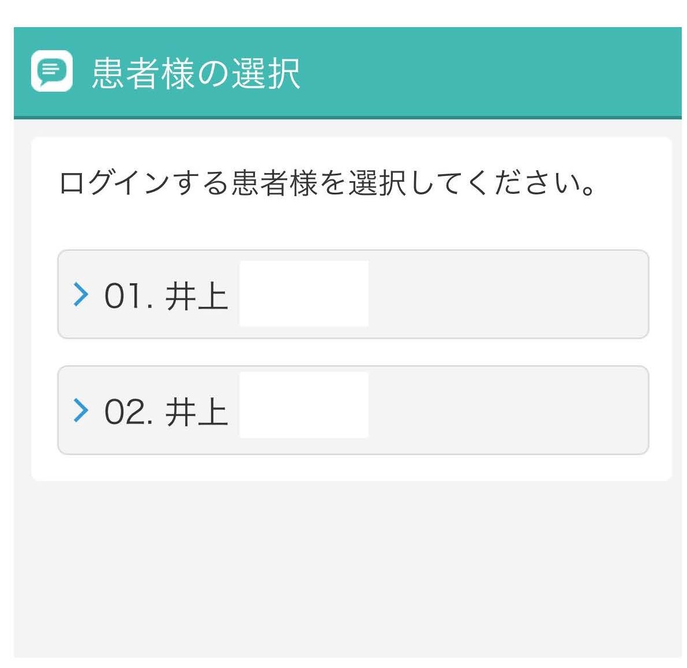This screenshot has width=687, height=668.
Task: Tap the 02. 井上 name label
Action: pos(166,412)
